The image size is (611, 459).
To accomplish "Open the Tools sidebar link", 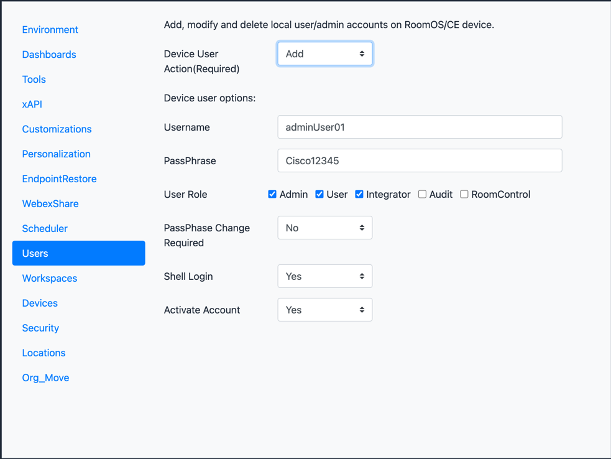I will point(34,80).
